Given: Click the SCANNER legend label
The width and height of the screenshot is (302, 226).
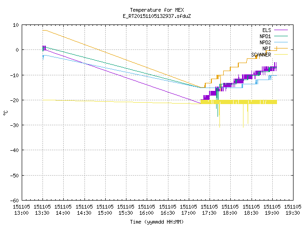Looking at the screenshot, I should click(x=261, y=55).
